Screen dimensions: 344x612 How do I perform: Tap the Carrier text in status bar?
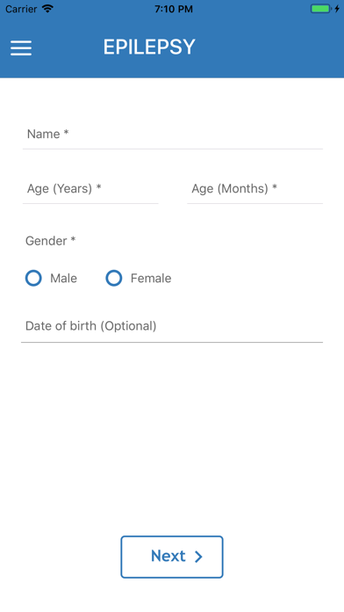(21, 9)
